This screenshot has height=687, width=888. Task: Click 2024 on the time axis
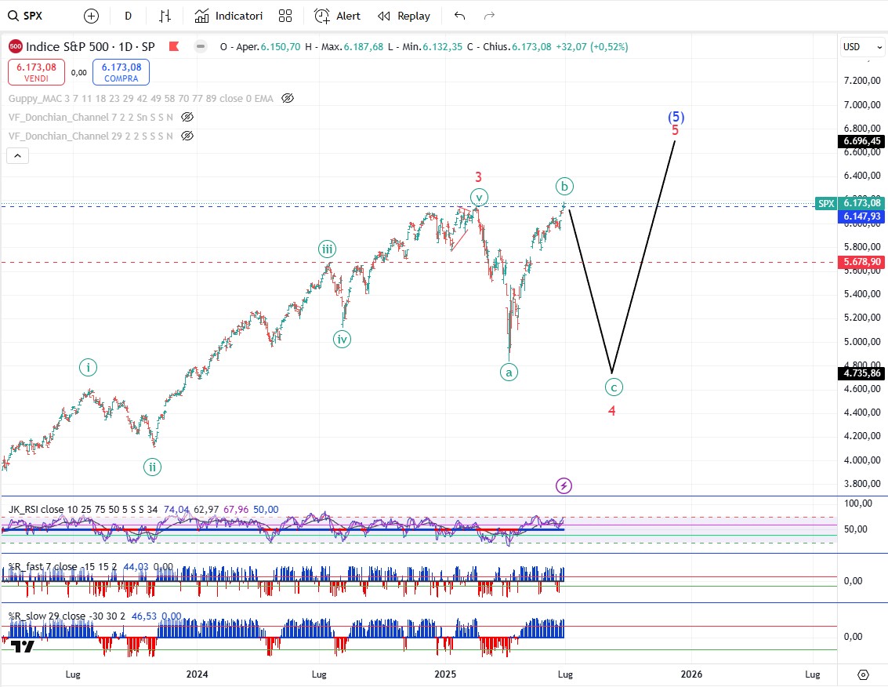tap(197, 674)
